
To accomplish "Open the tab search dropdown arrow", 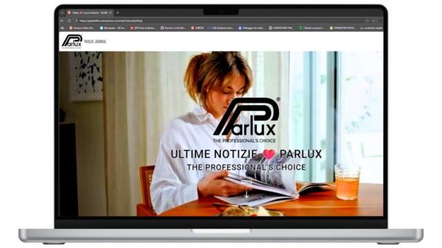I will [62, 12].
